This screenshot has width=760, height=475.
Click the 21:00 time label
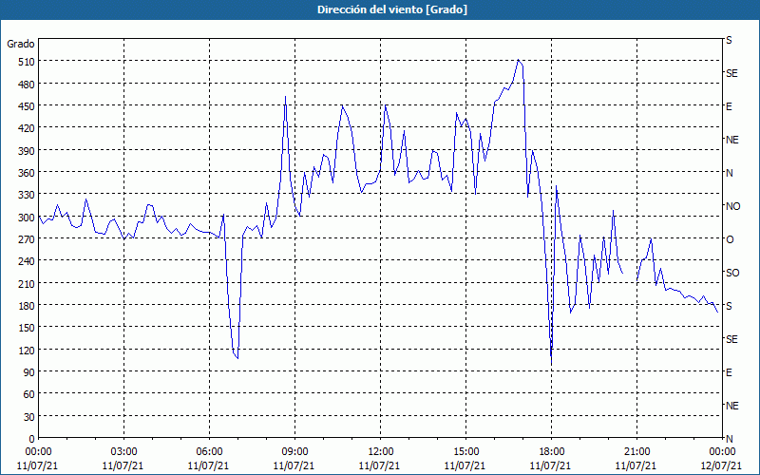click(x=636, y=452)
